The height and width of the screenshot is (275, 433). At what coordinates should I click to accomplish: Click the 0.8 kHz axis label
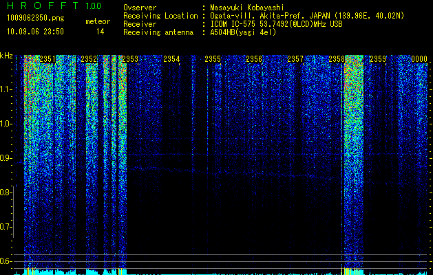click(6, 192)
